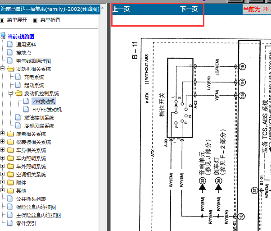This screenshot has width=271, height=231.
Task: Expand the 空调相关系统 folder
Action: click(2, 174)
